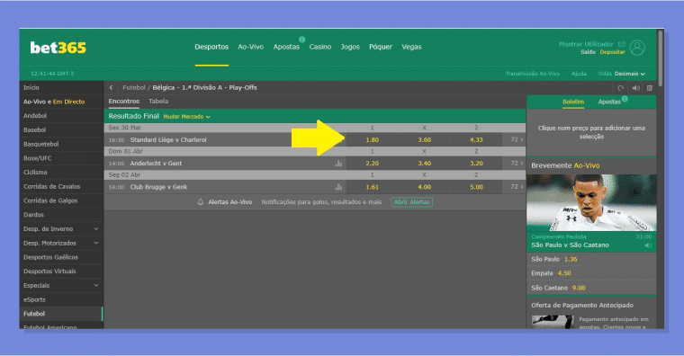684x356 pixels.
Task: Select draw odds 4.00 for Club Brugge v Genk
Action: click(x=424, y=187)
